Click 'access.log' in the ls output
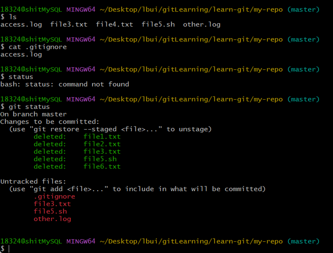 pos(21,25)
